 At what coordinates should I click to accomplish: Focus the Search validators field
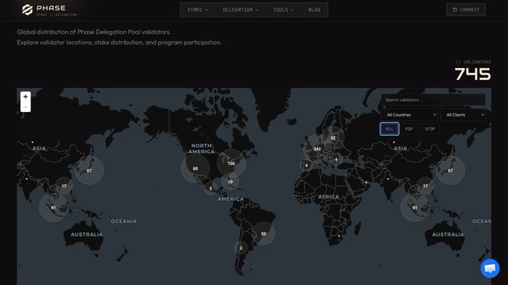pyautogui.click(x=433, y=100)
